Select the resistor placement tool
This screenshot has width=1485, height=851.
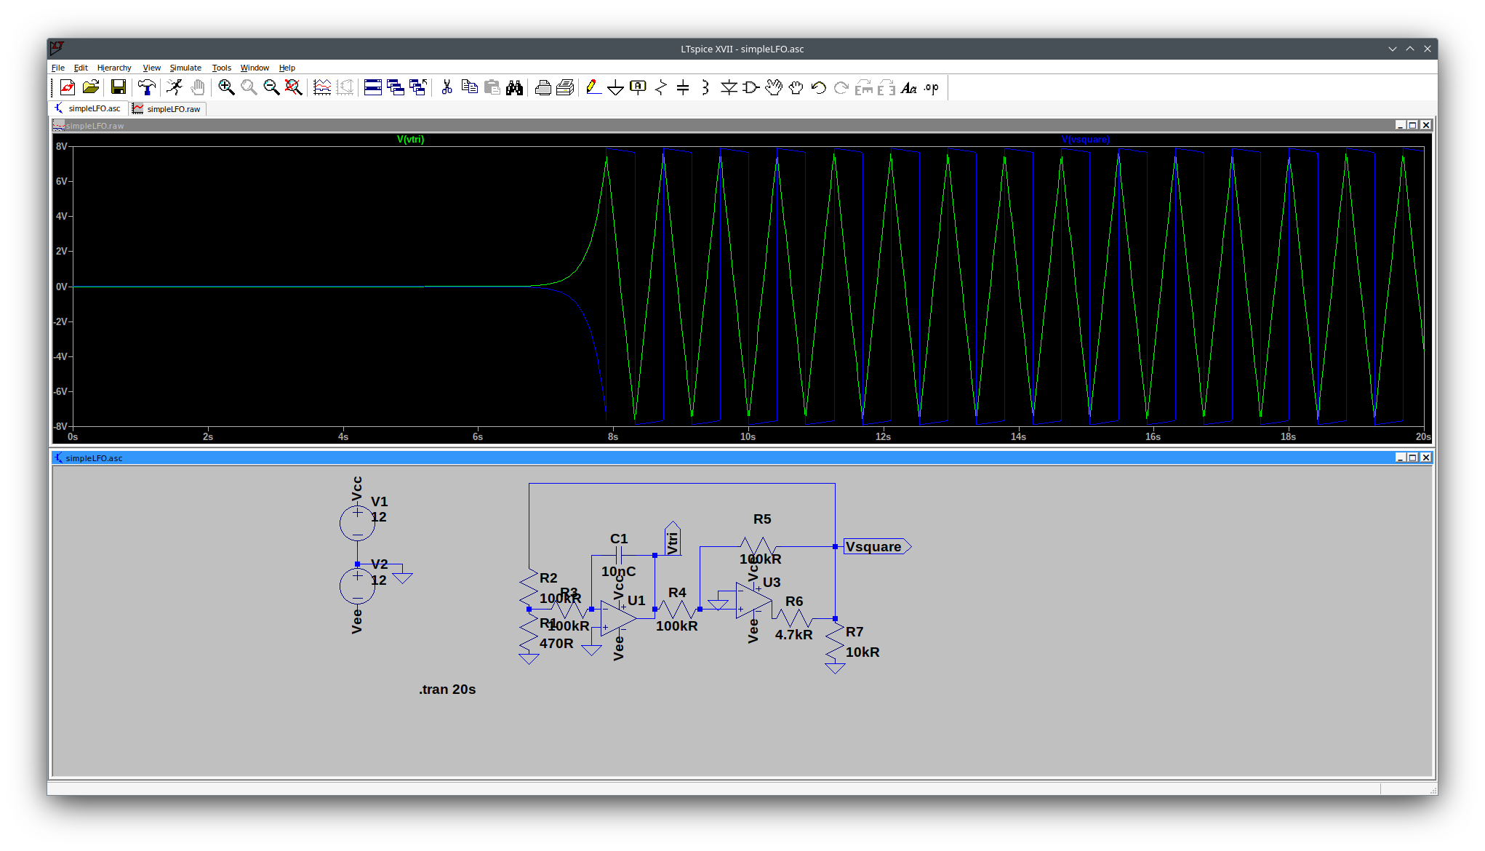coord(660,87)
